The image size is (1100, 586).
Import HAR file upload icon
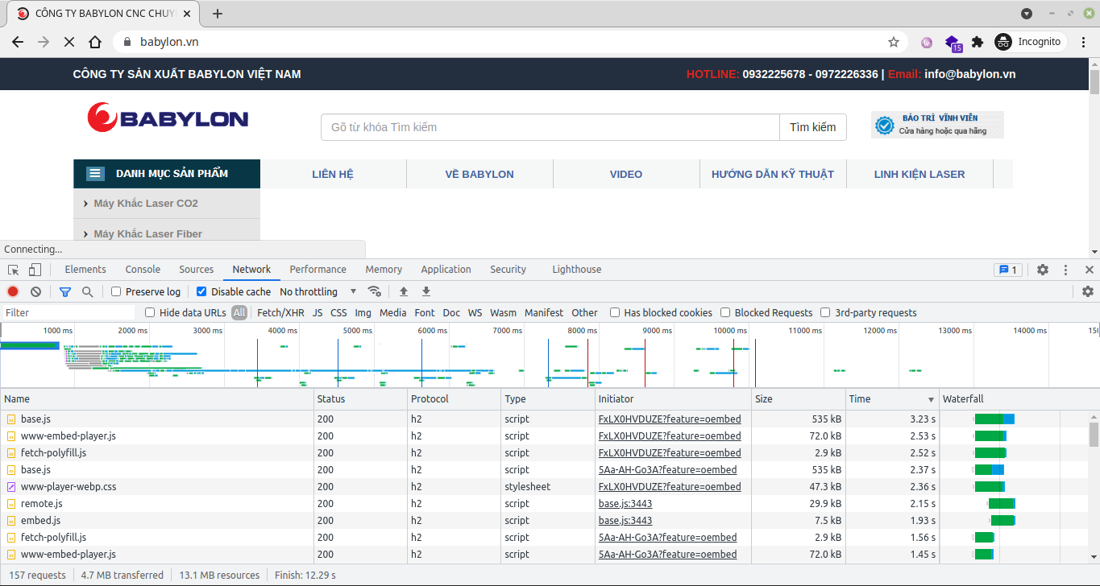[404, 291]
